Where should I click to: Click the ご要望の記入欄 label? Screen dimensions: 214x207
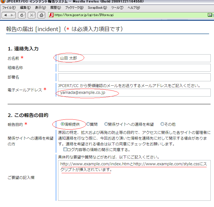[21, 178]
